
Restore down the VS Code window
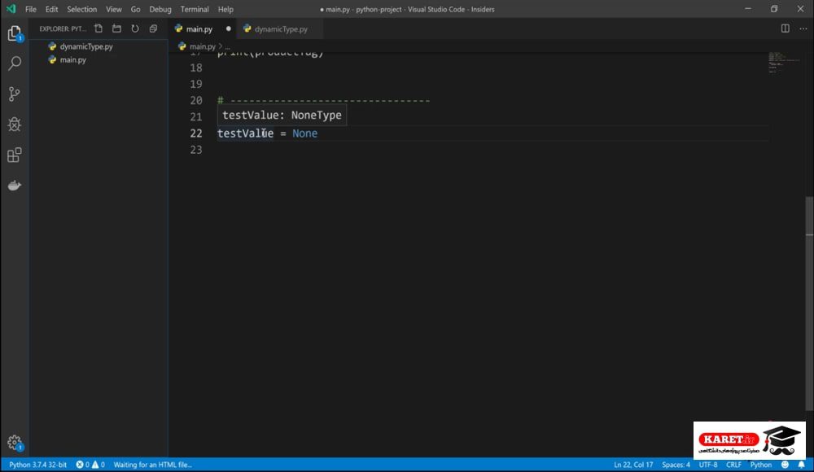(774, 9)
